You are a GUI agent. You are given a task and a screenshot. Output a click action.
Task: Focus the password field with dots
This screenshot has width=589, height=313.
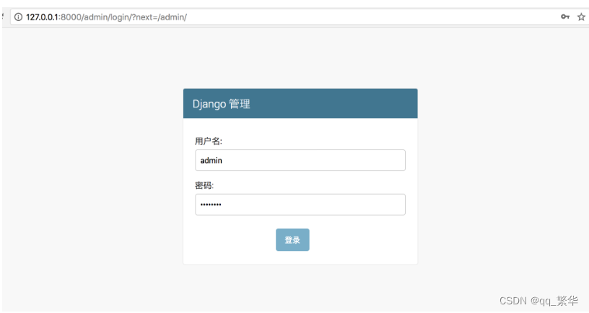click(x=300, y=205)
